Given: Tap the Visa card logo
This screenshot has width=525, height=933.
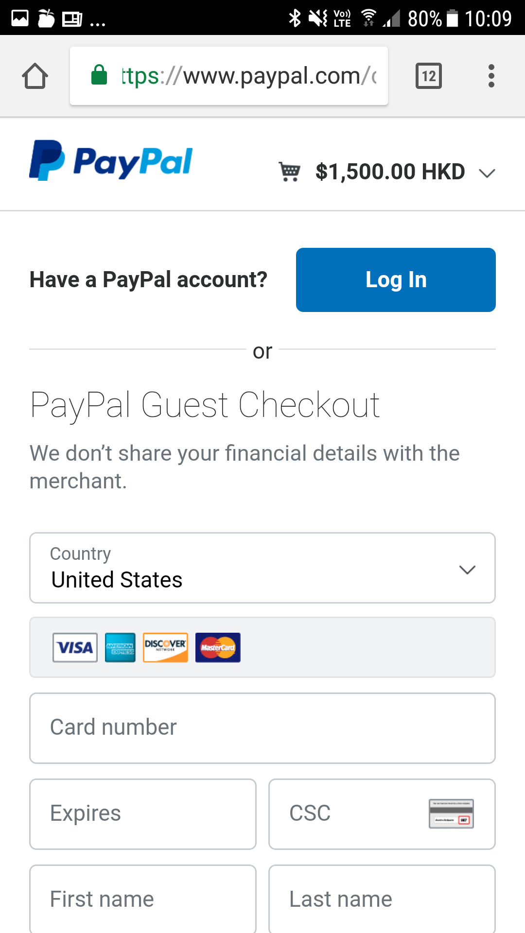Looking at the screenshot, I should pyautogui.click(x=75, y=647).
